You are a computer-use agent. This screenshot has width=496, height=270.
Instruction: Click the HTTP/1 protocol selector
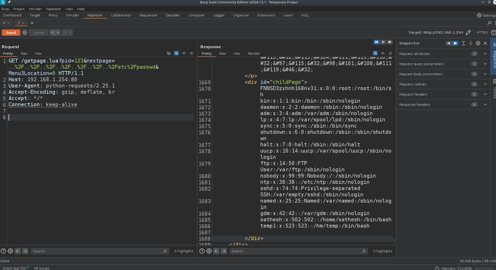point(482,33)
